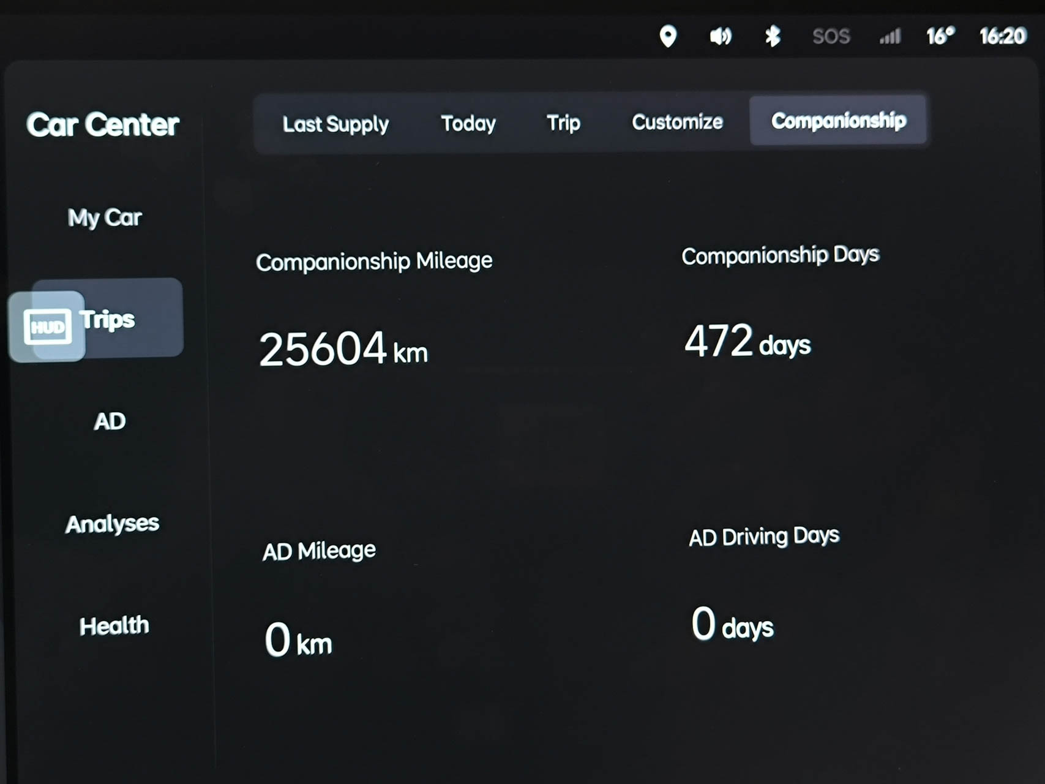Tap the AD Mileage label
The width and height of the screenshot is (1045, 784).
pyautogui.click(x=319, y=551)
